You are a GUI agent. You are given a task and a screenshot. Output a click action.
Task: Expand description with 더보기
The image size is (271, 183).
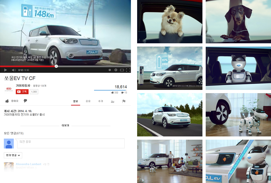click(x=65, y=125)
